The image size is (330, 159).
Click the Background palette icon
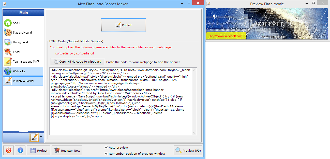click(7, 42)
